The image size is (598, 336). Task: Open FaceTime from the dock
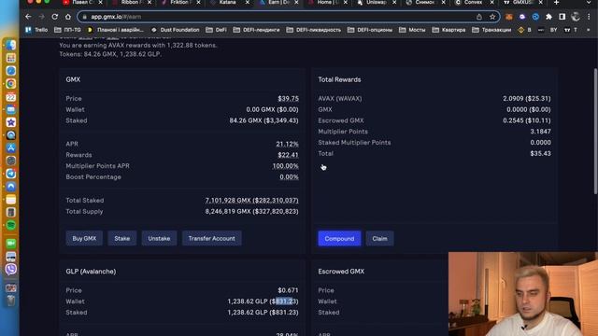[10, 244]
